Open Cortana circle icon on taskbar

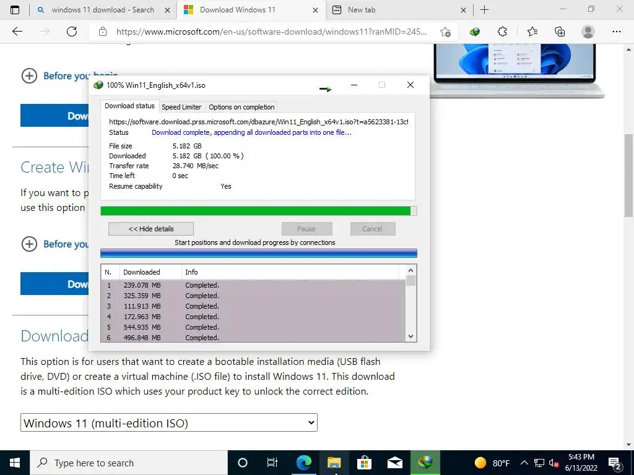coord(242,463)
